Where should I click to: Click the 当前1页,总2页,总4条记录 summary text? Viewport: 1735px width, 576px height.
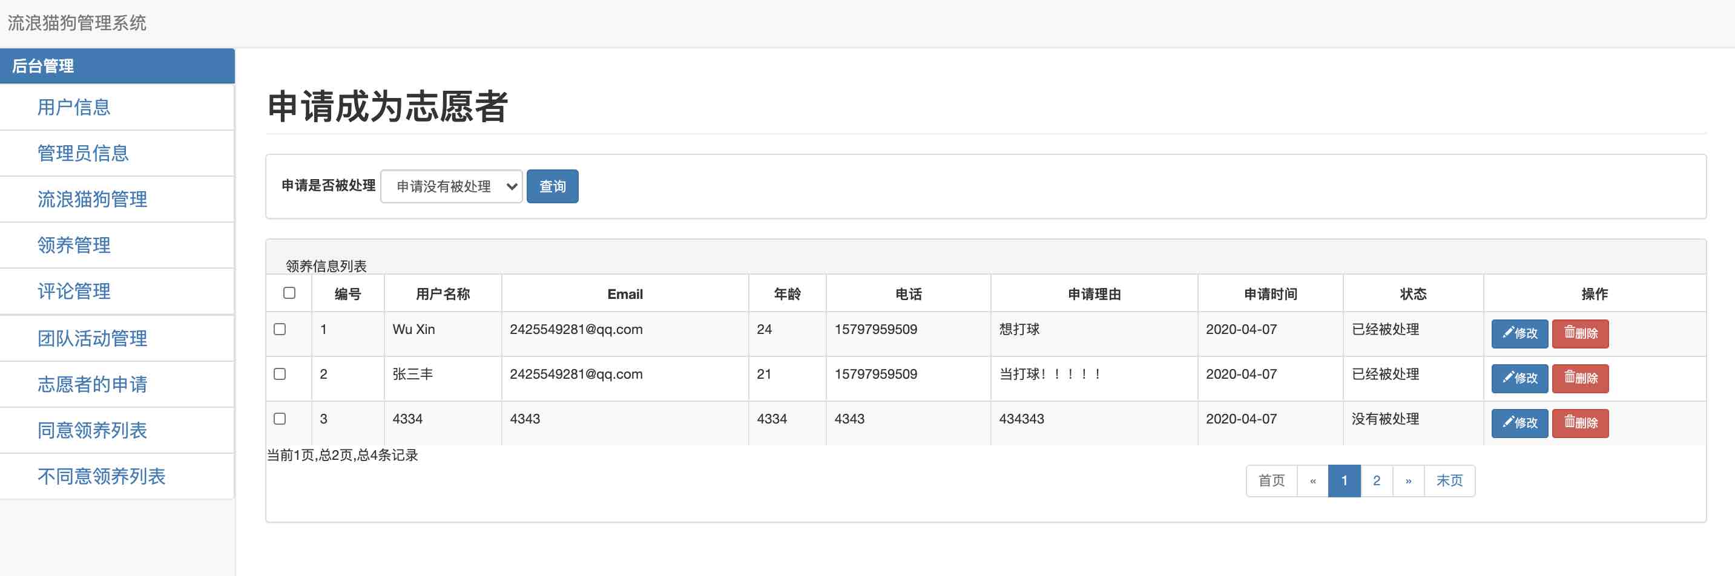(342, 456)
